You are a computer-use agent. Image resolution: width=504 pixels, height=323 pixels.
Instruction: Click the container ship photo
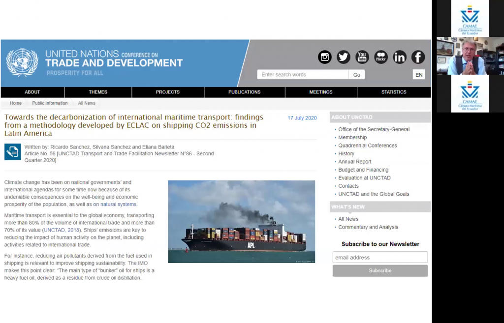pyautogui.click(x=241, y=221)
